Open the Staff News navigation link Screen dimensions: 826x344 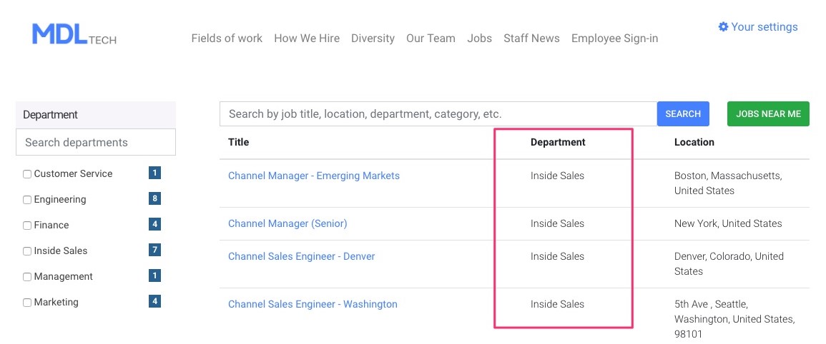click(531, 39)
